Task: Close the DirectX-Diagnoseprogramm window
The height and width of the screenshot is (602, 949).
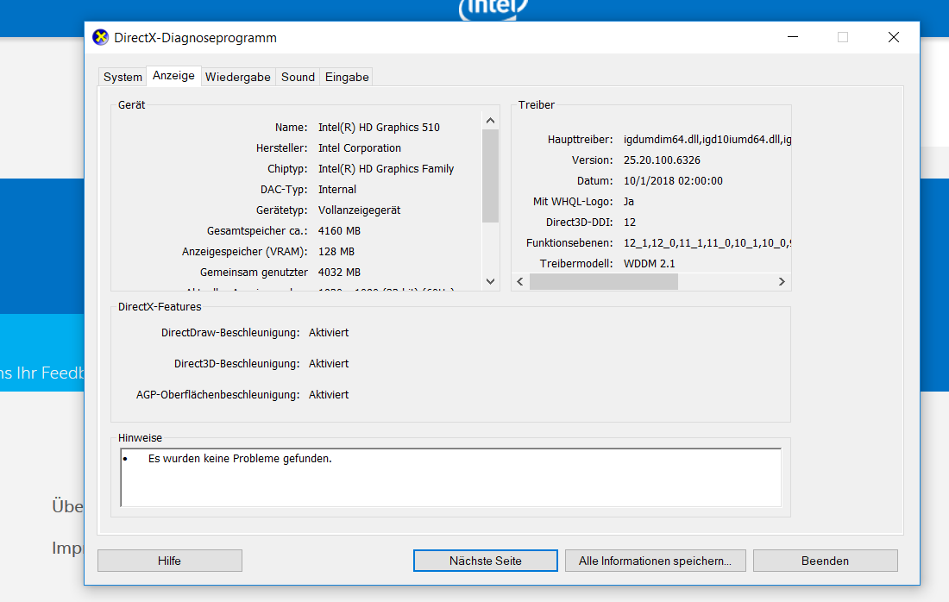Action: [x=894, y=37]
